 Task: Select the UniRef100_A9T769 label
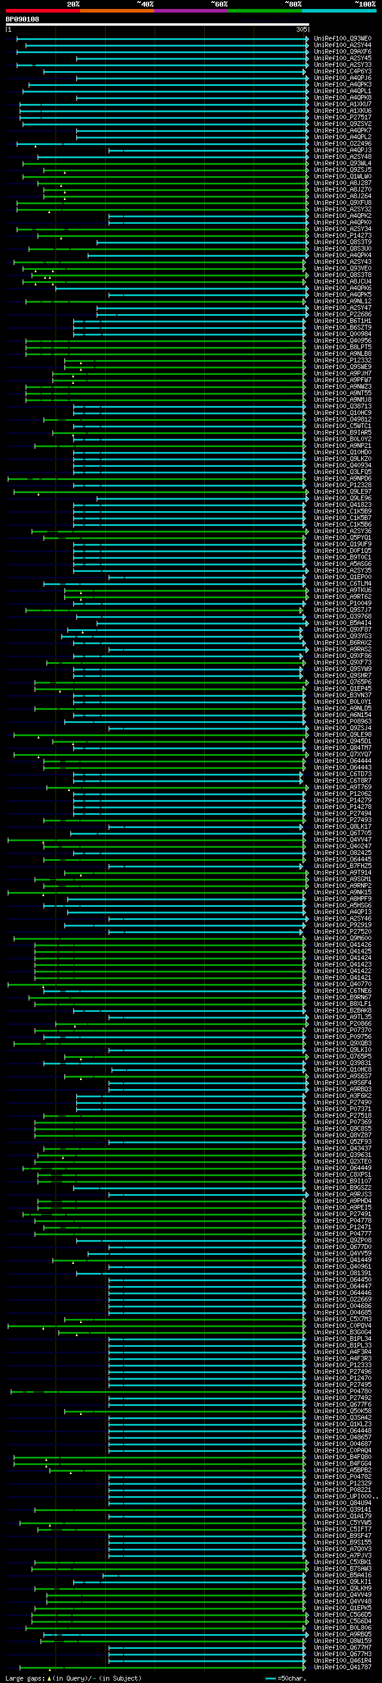(x=343, y=787)
